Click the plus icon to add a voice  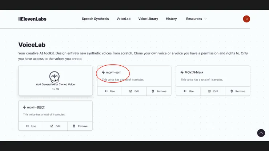(55, 76)
